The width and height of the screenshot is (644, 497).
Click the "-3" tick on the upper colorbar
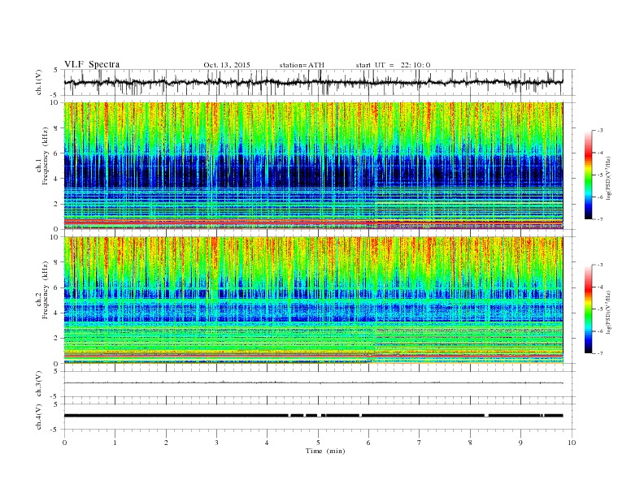pos(599,131)
